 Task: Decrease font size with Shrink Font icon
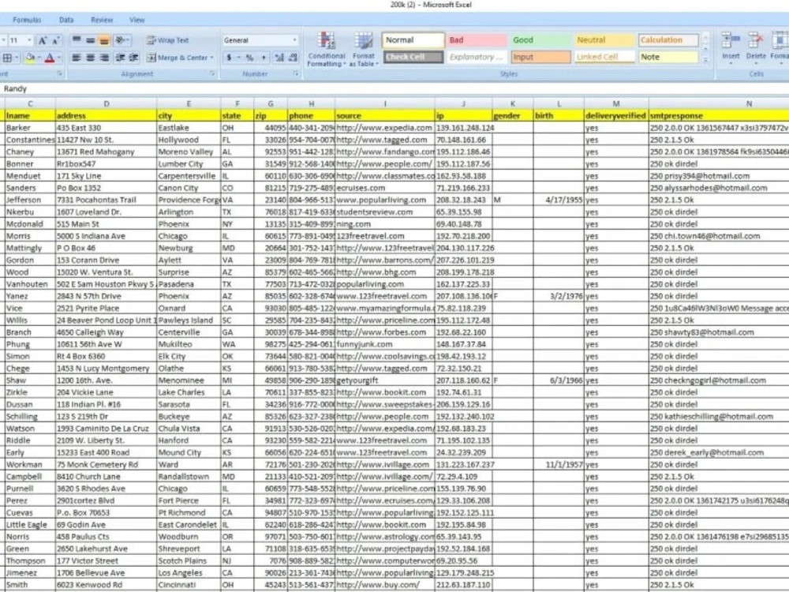(x=55, y=40)
